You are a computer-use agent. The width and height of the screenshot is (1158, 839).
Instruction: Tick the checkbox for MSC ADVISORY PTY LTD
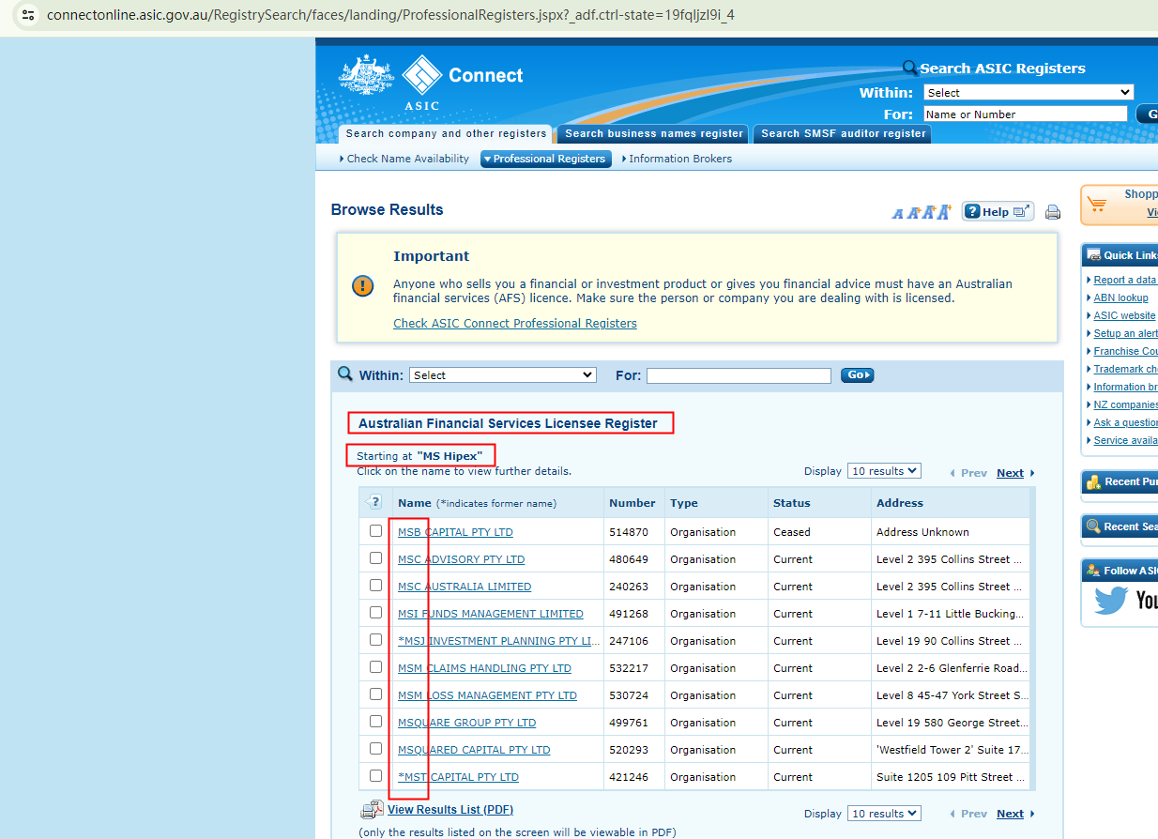click(x=375, y=557)
